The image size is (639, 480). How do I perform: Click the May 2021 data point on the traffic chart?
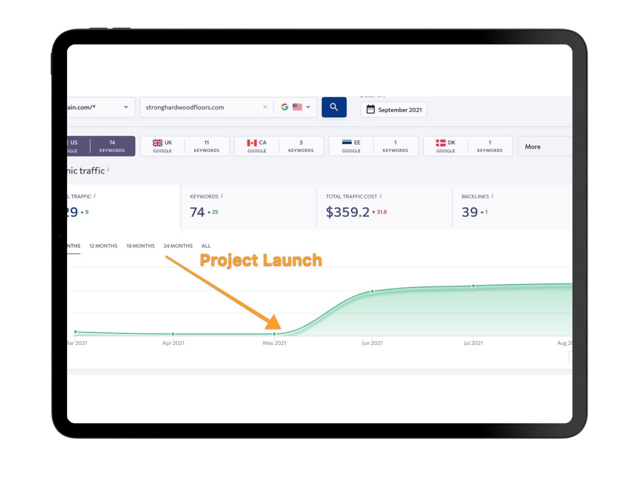274,334
